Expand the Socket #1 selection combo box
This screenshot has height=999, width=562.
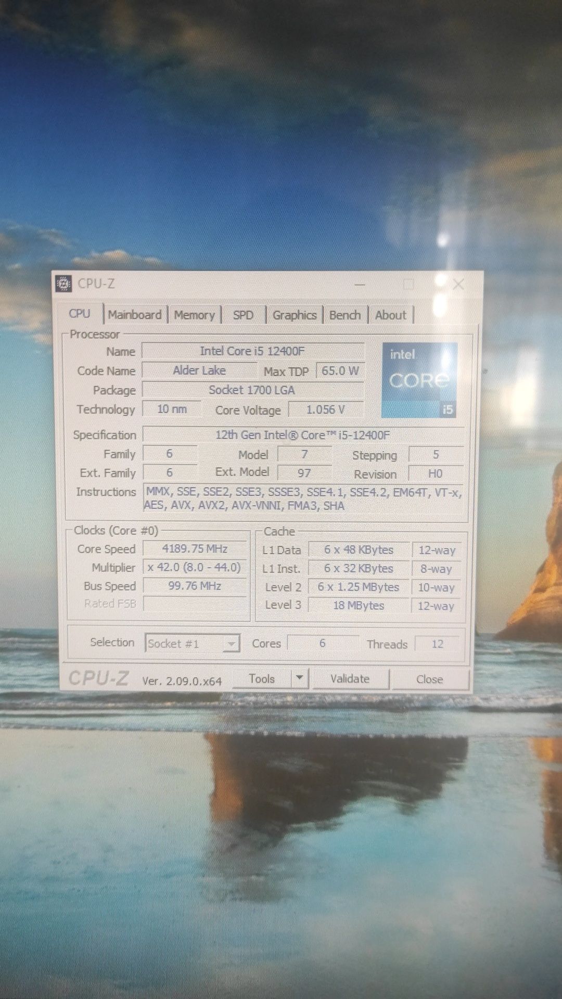192,644
